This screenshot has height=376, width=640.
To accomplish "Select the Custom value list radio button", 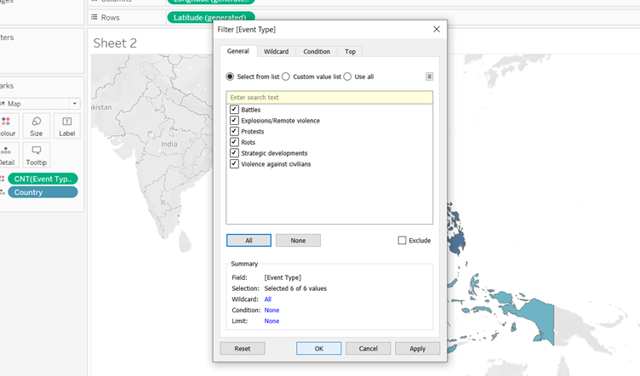I will click(x=286, y=77).
